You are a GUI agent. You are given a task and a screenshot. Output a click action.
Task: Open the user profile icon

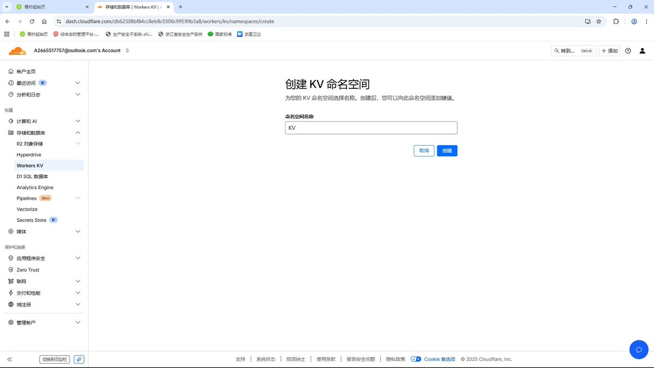(x=642, y=51)
